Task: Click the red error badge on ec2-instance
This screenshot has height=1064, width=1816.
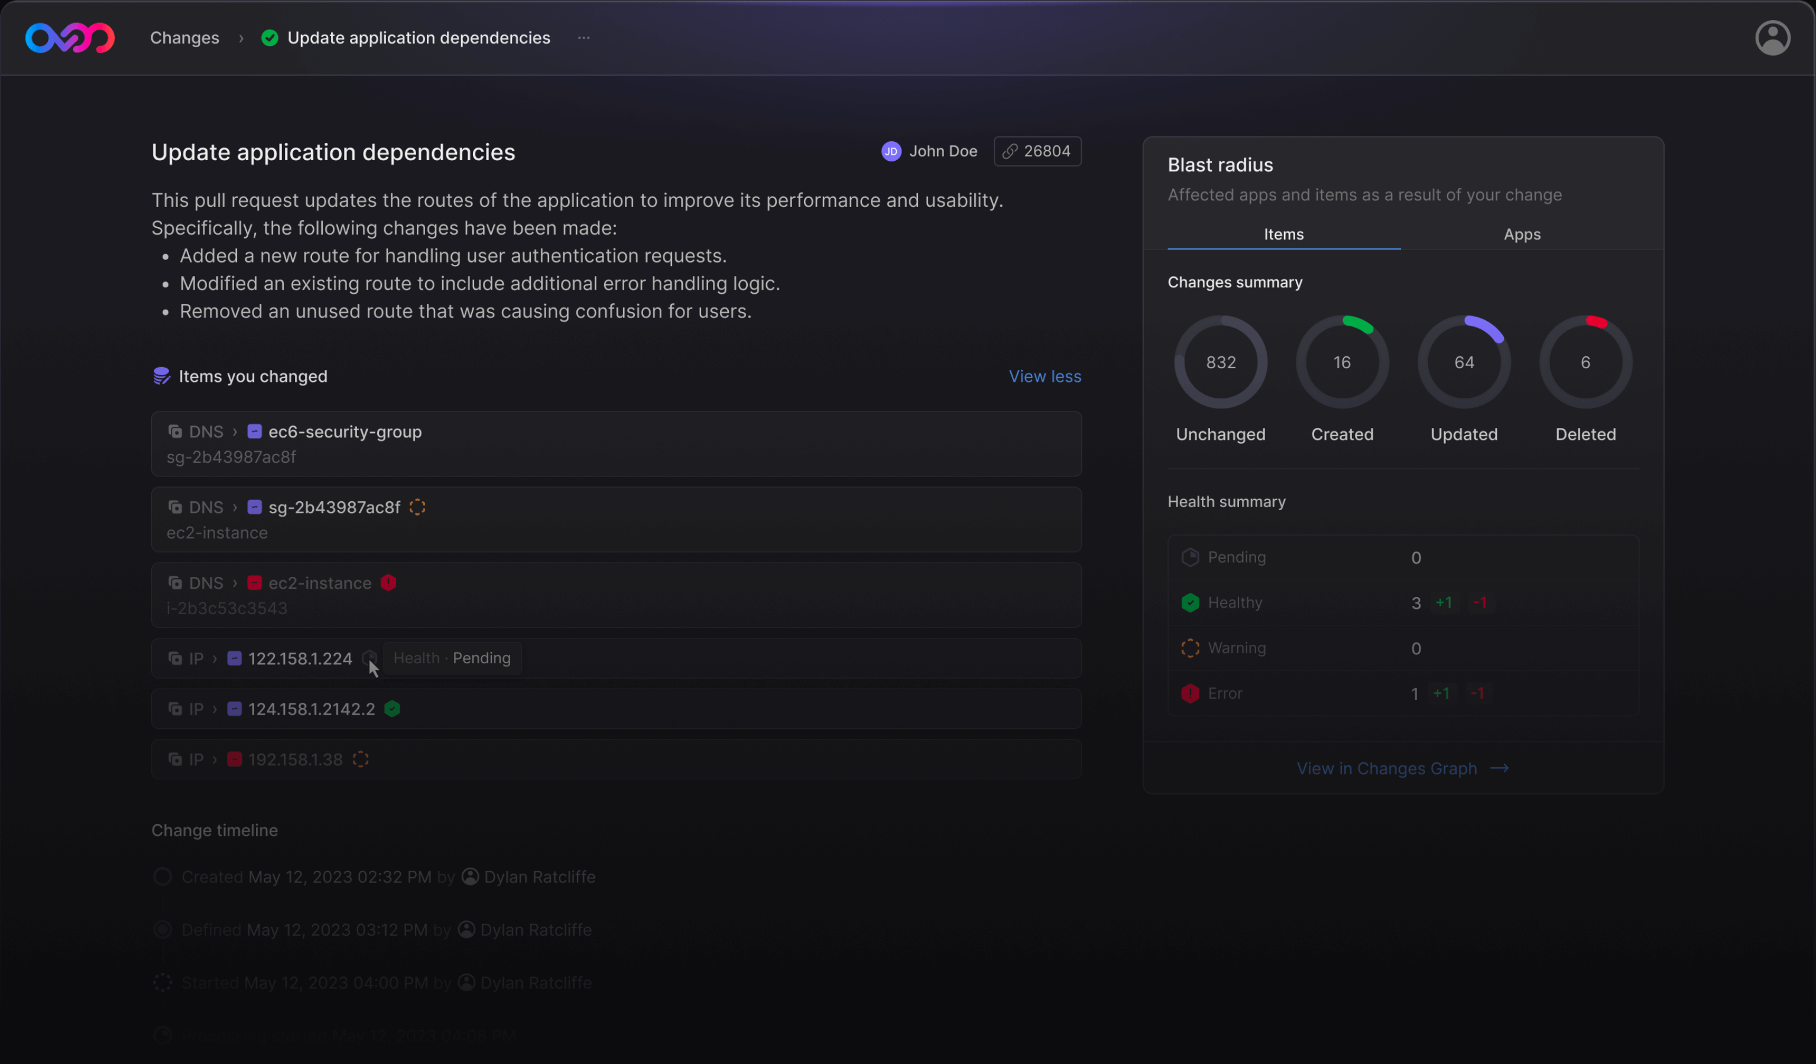Action: point(388,583)
